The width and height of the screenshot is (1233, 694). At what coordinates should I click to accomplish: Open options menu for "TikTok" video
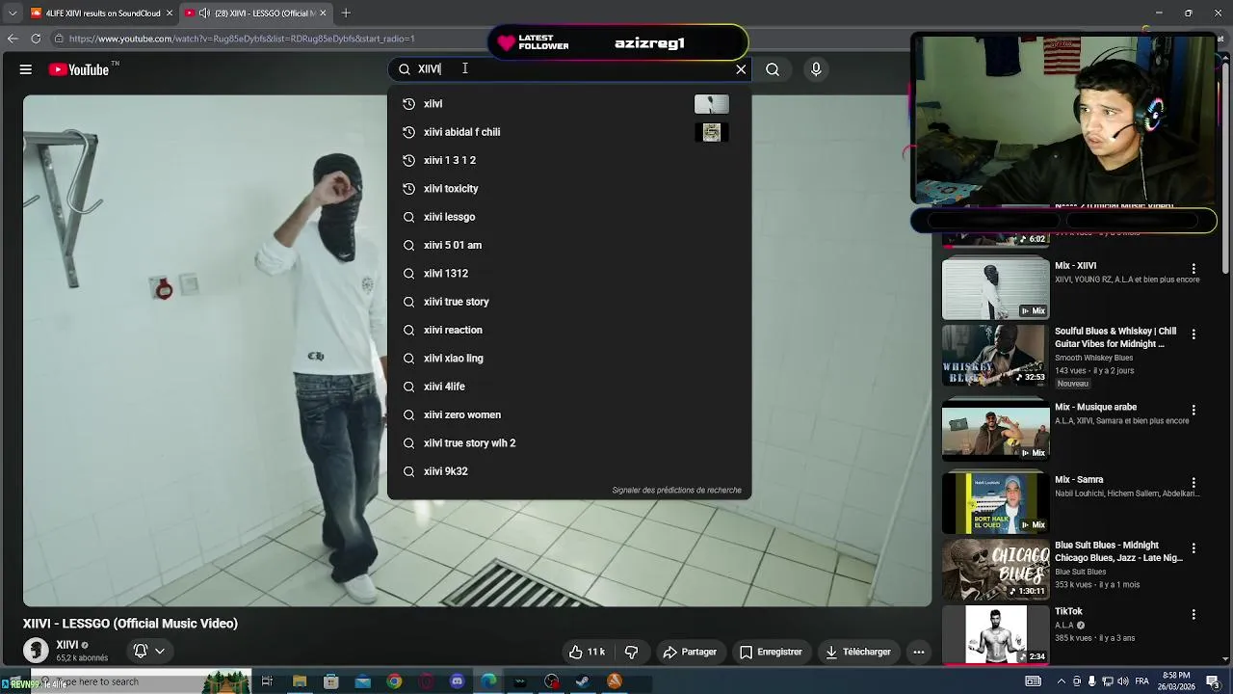pyautogui.click(x=1194, y=614)
